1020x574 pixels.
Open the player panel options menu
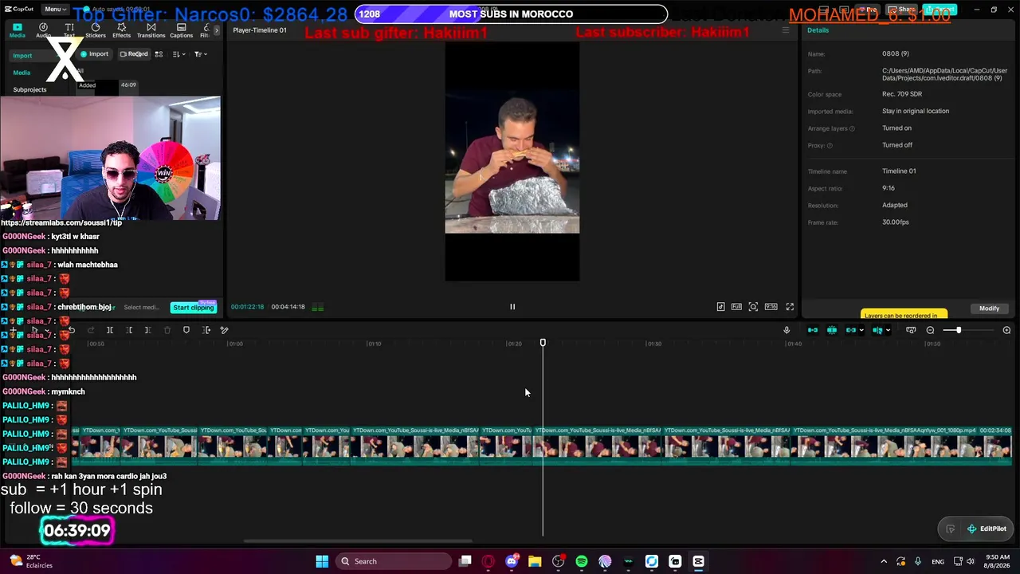(785, 30)
